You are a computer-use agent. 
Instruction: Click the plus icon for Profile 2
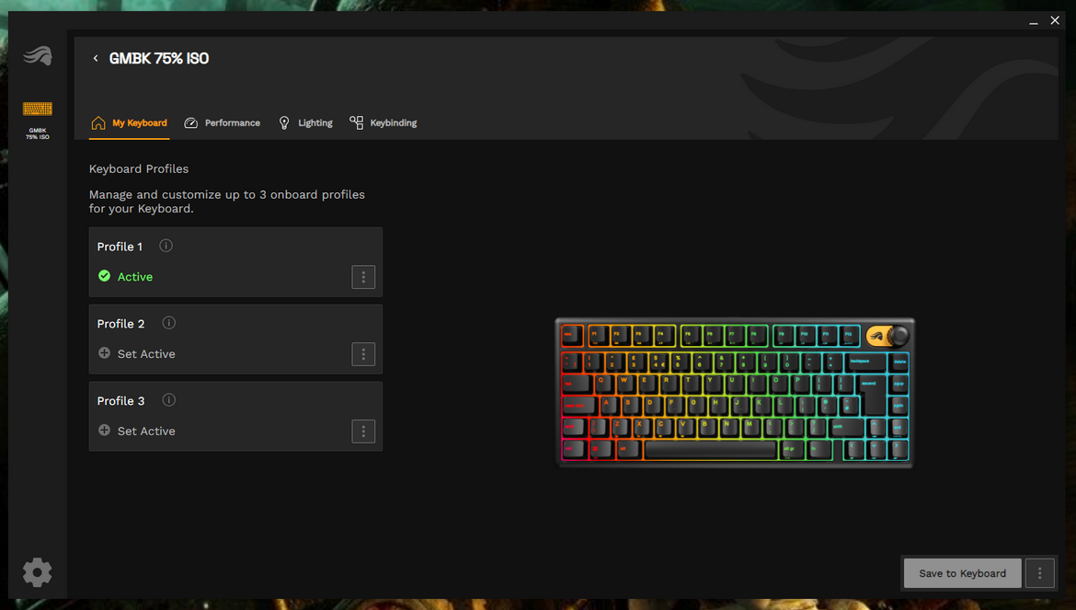[104, 352]
